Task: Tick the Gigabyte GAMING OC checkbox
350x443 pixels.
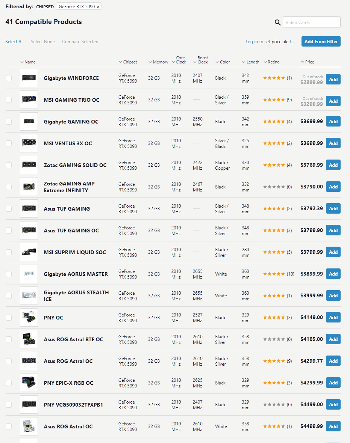Action: [x=9, y=122]
